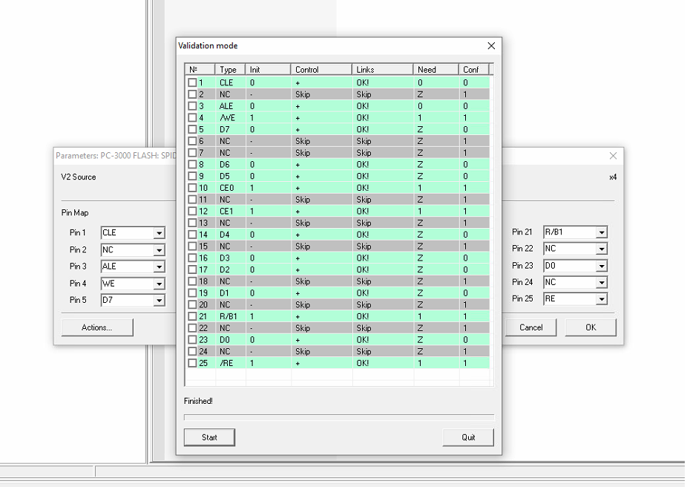Close the Parameters window
Screen dimensions: 687x487
pos(613,156)
